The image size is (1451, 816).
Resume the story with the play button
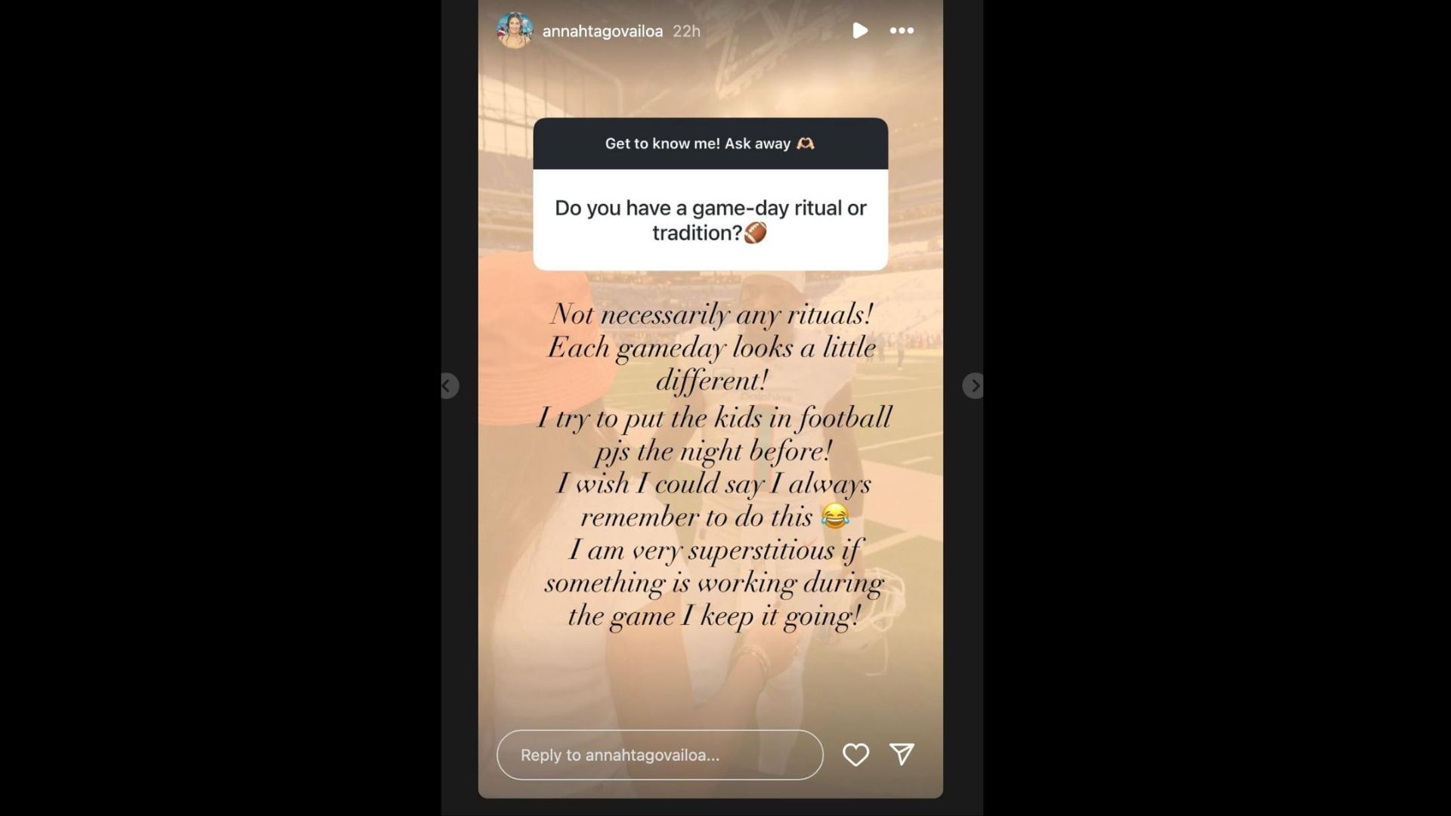point(859,31)
